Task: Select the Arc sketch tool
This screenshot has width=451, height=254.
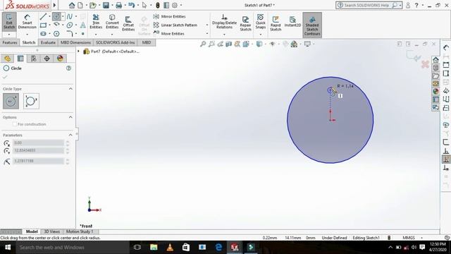Action: tap(56, 25)
